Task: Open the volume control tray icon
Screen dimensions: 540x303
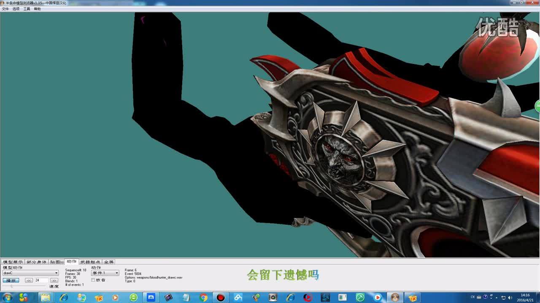Action: (510, 298)
